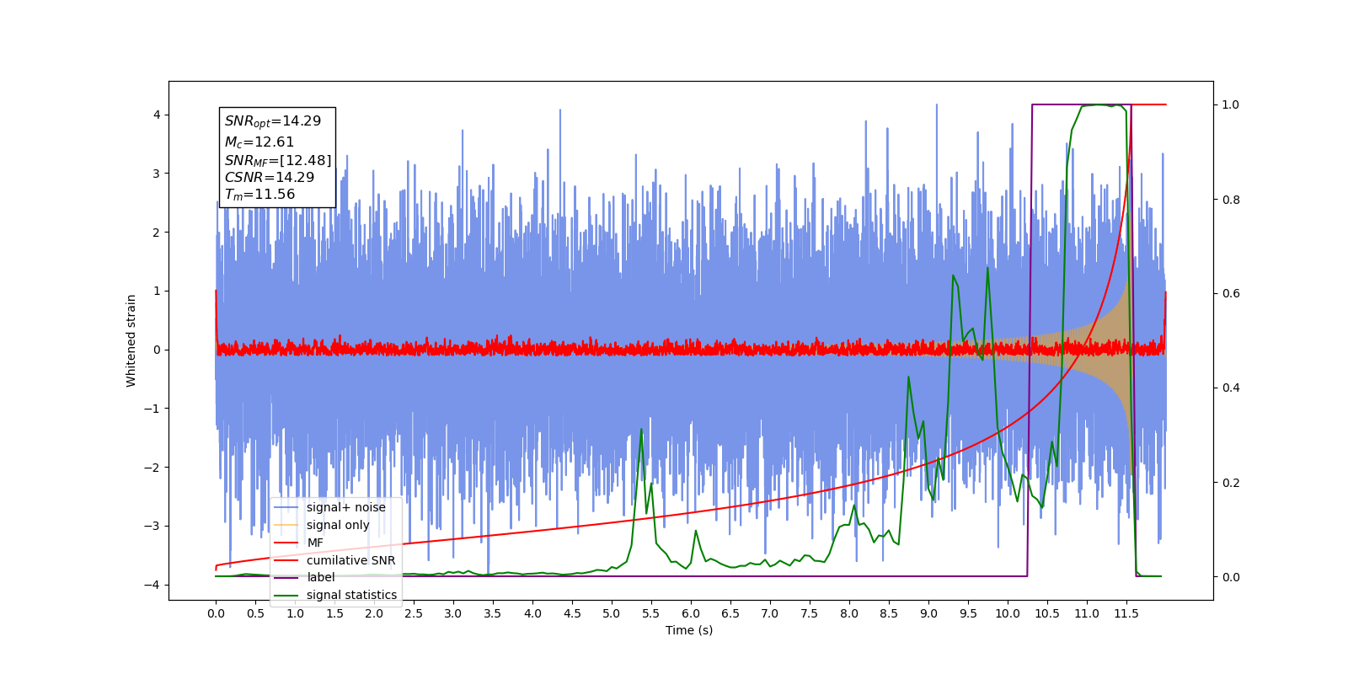Click the 'label' legend entry
1348x674 pixels.
coord(304,577)
